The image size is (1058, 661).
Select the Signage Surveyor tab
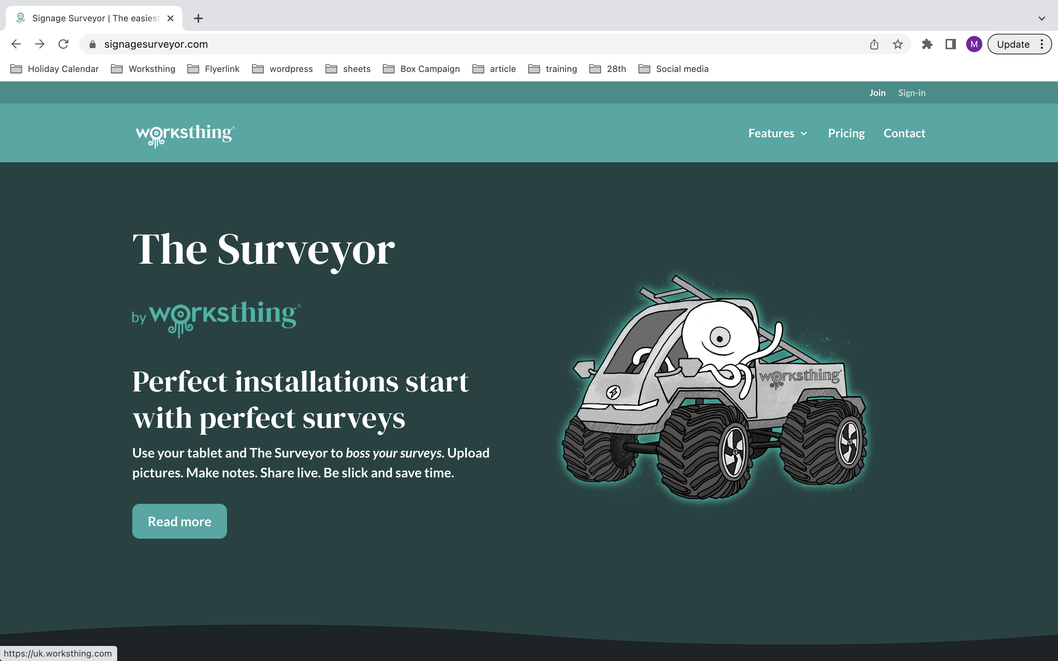[94, 18]
